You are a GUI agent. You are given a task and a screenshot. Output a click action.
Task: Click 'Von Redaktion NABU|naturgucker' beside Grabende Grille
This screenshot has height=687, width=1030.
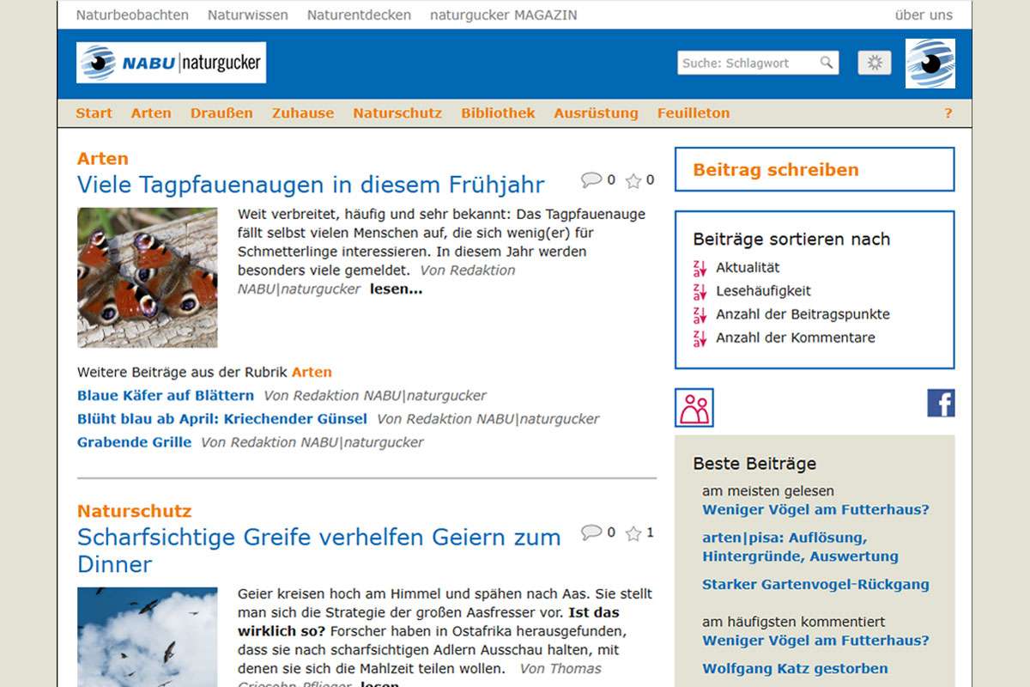pyautogui.click(x=312, y=442)
